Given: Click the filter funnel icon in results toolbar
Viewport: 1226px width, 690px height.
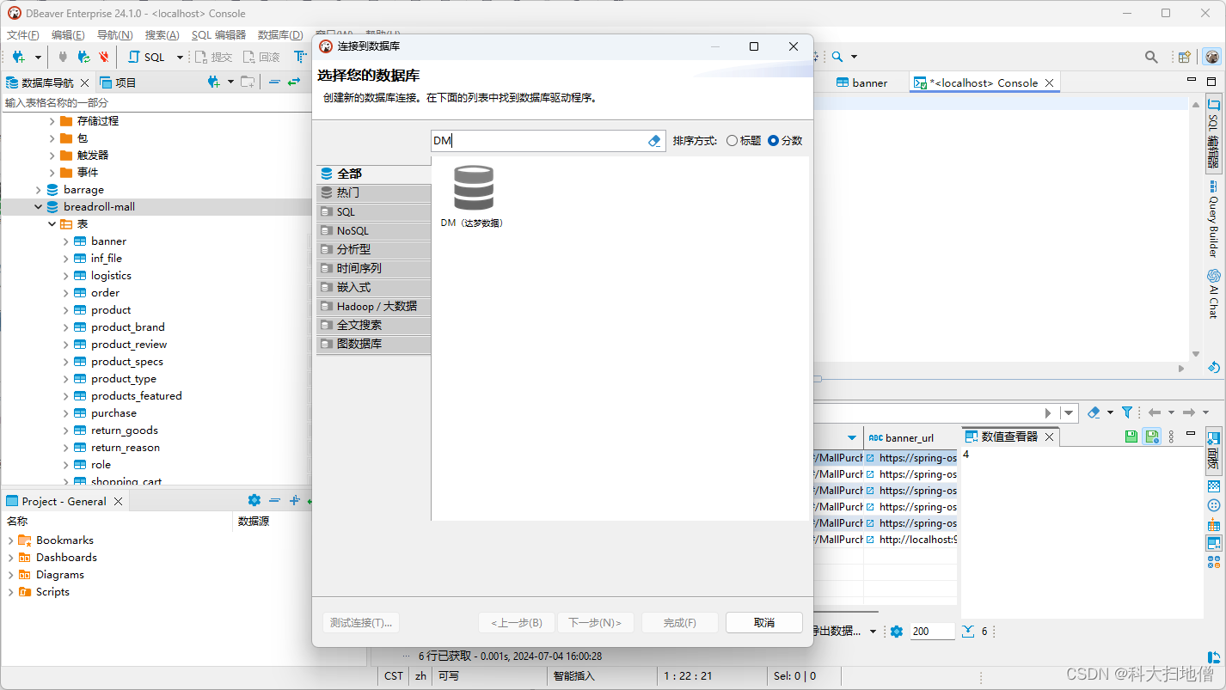Looking at the screenshot, I should 1127,412.
